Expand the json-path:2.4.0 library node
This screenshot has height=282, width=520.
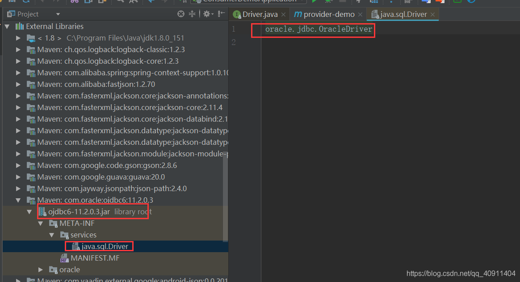click(x=18, y=188)
